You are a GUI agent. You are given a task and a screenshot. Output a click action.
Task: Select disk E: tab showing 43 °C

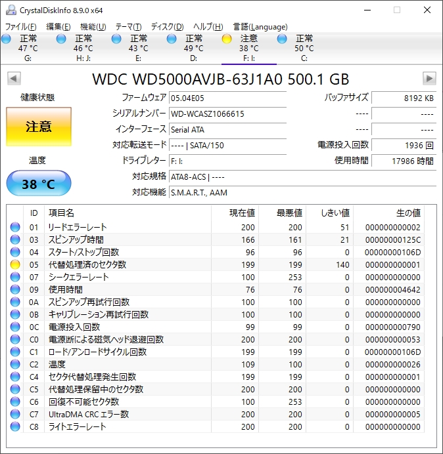(139, 48)
